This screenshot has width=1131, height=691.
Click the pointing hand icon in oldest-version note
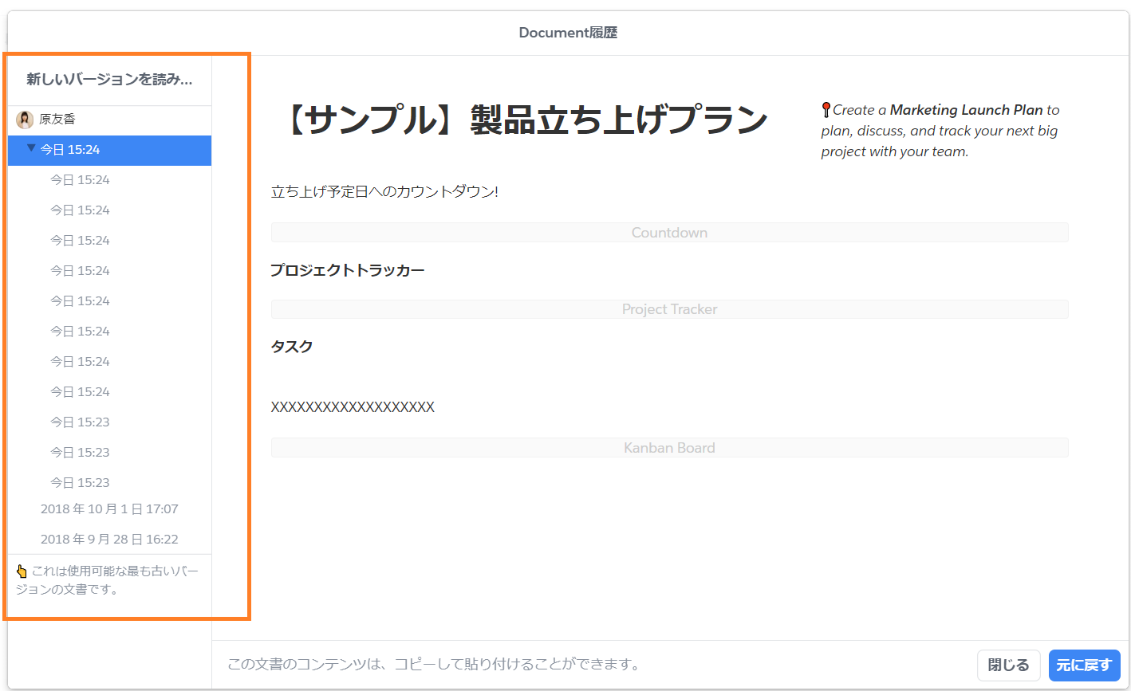click(22, 571)
